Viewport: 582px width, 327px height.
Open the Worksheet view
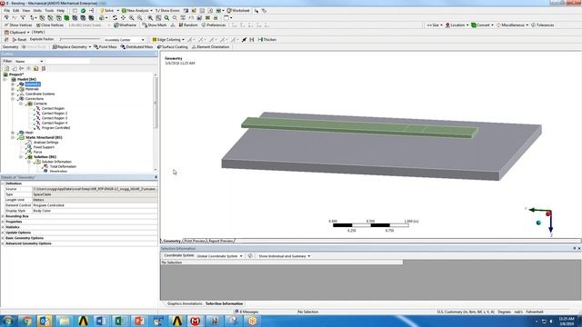238,11
